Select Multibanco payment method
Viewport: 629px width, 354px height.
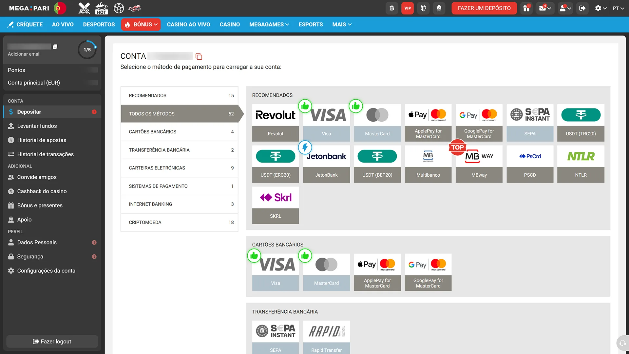[x=428, y=164]
